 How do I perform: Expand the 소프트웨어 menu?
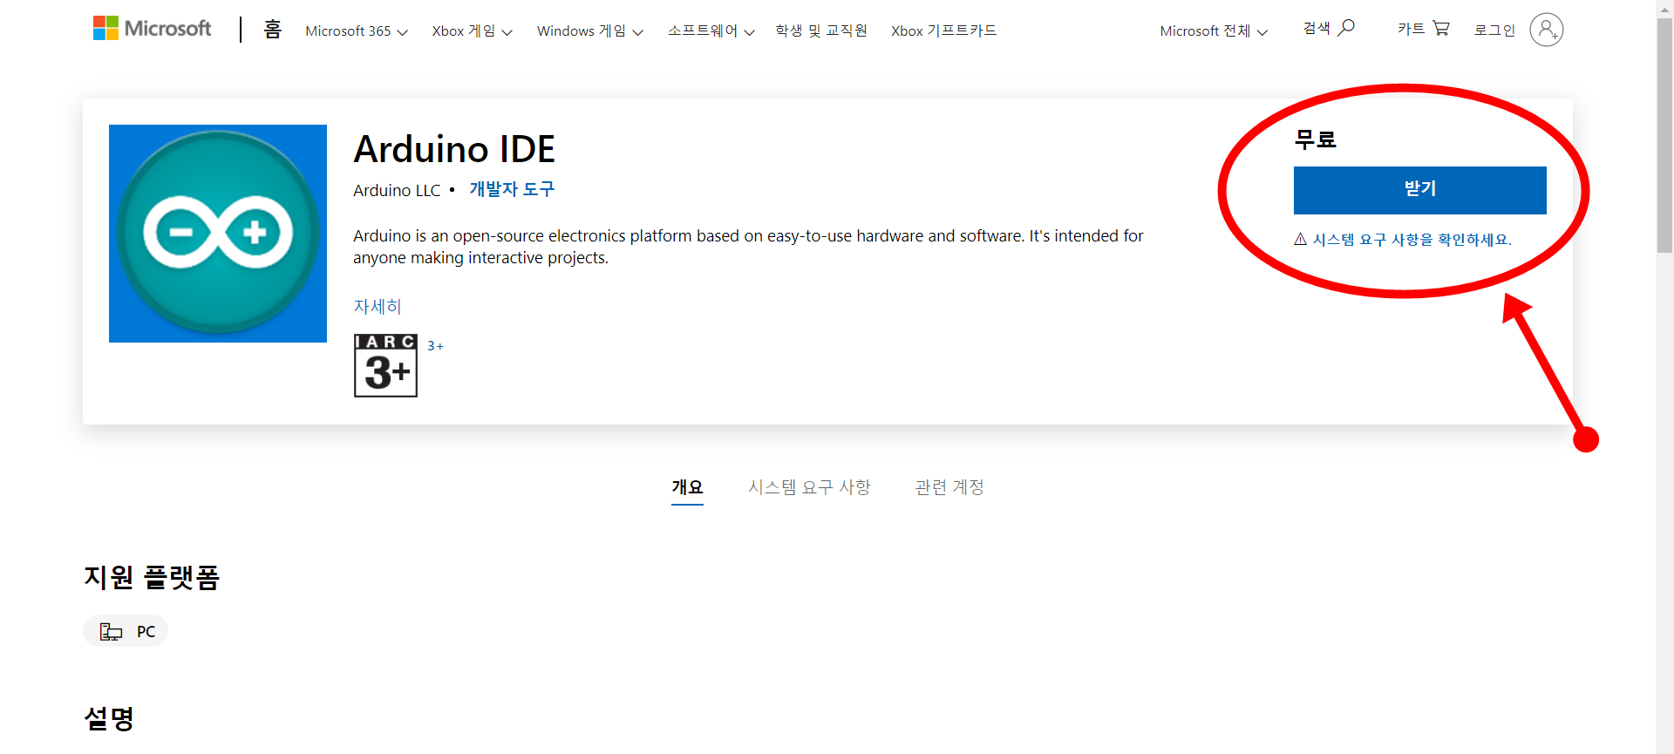pos(711,31)
